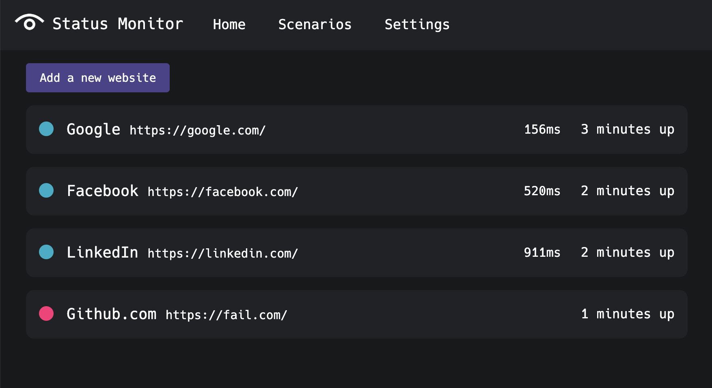Click the 2 minutes up label for Facebook
Viewport: 712px width, 388px height.
[628, 191]
